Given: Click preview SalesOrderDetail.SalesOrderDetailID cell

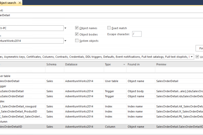Looking at the screenshot, I should click(x=179, y=127).
